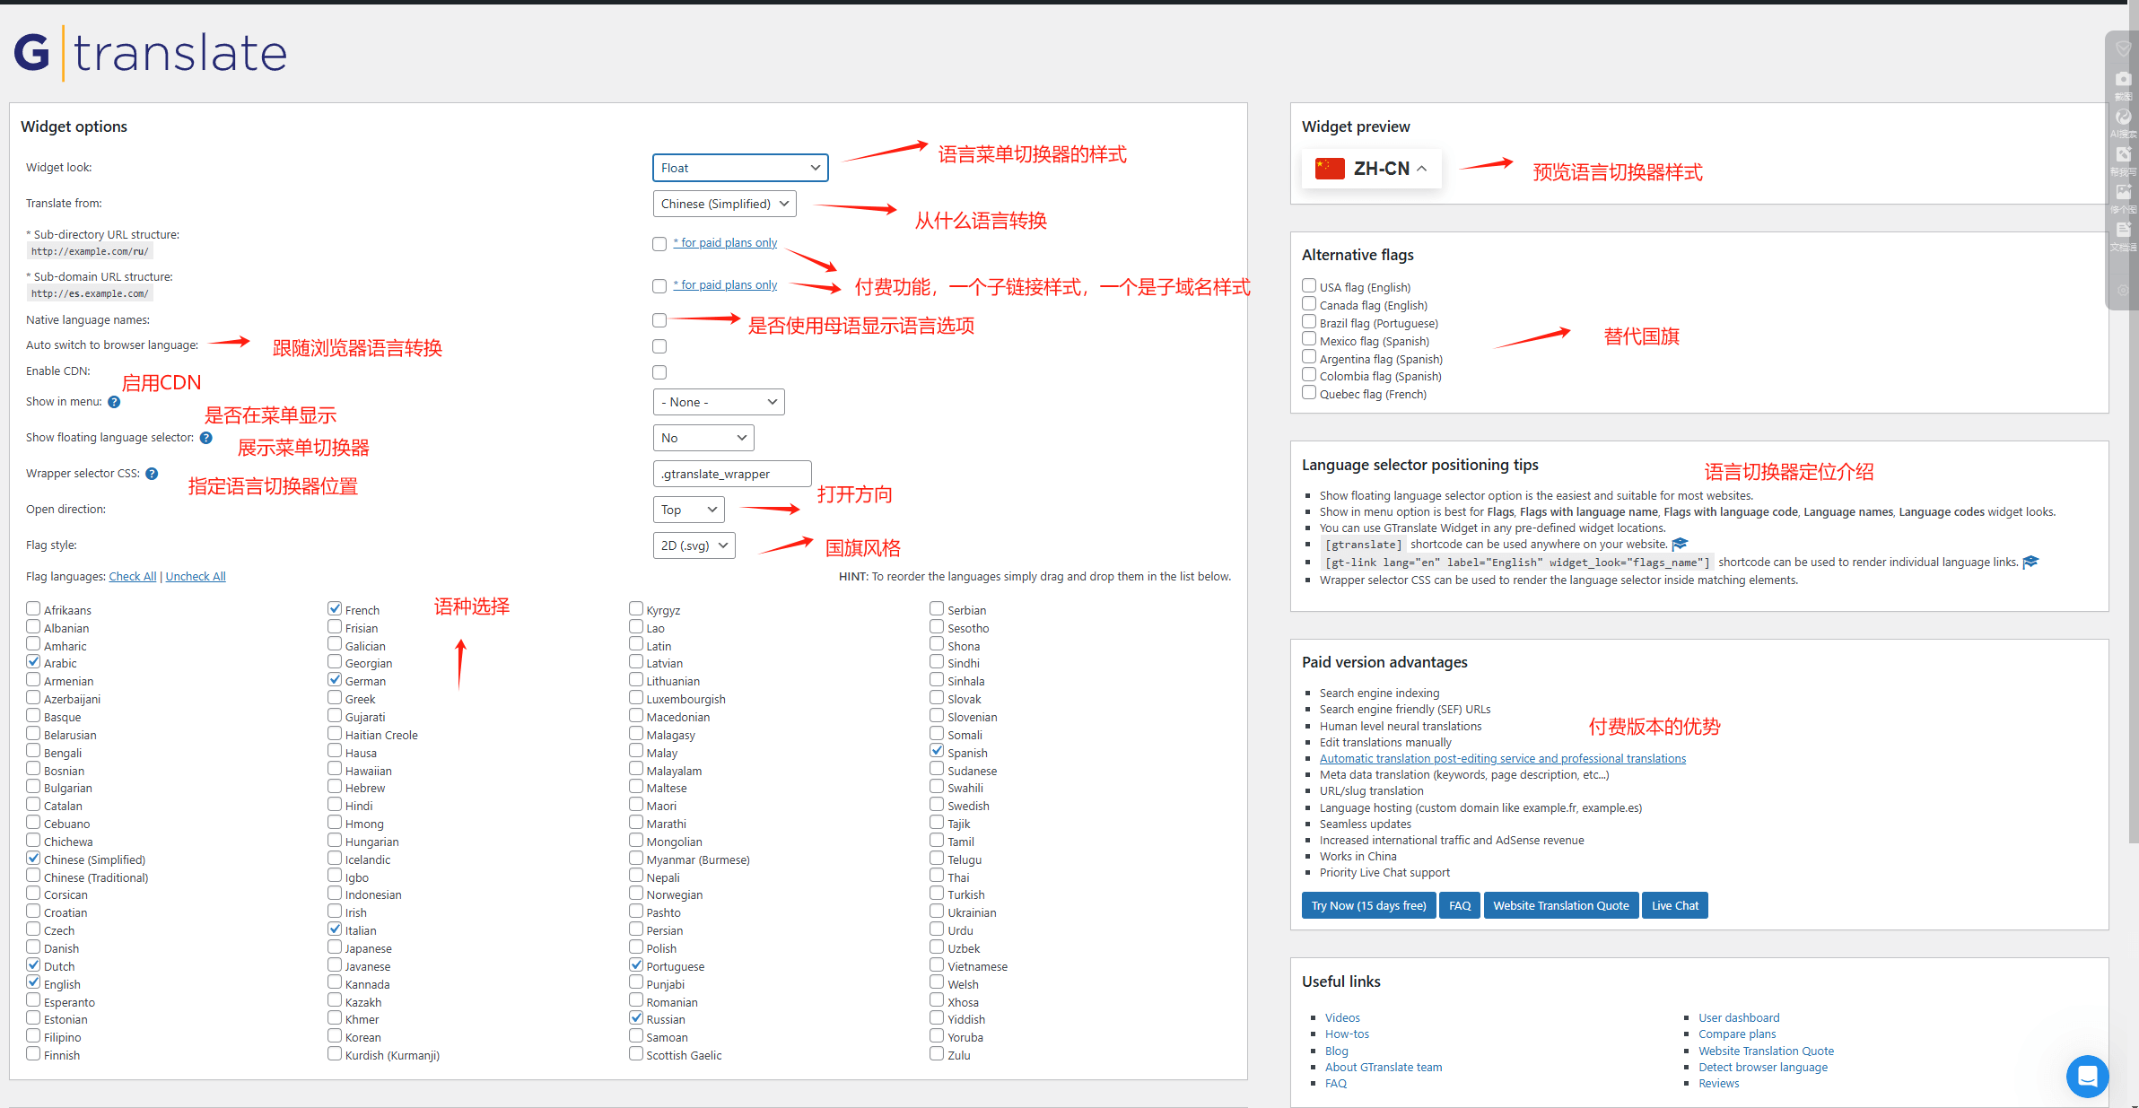The height and width of the screenshot is (1108, 2139).
Task: Enable Native language names checkbox
Action: [x=659, y=320]
